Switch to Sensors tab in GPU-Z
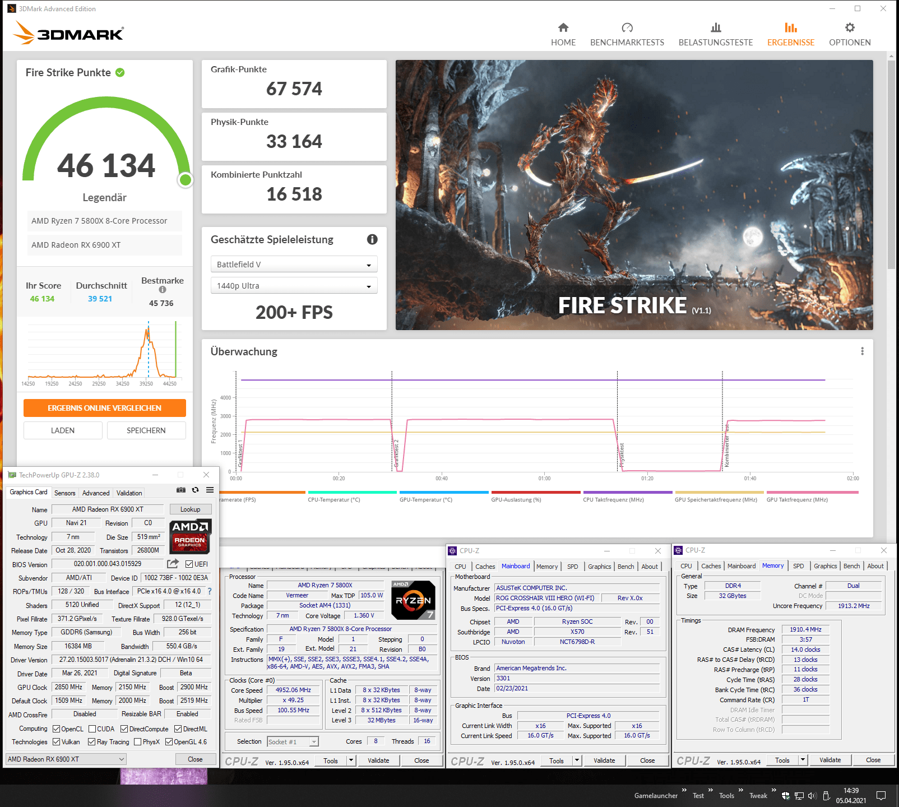The image size is (899, 807). (x=64, y=493)
